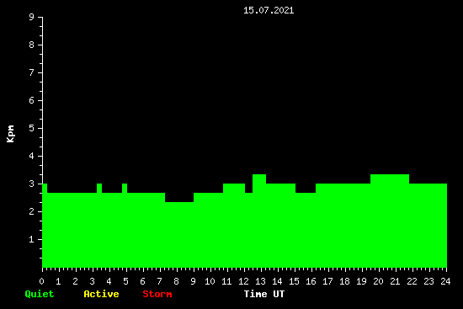
Task: Click the Time UT axis title
Action: 264,294
